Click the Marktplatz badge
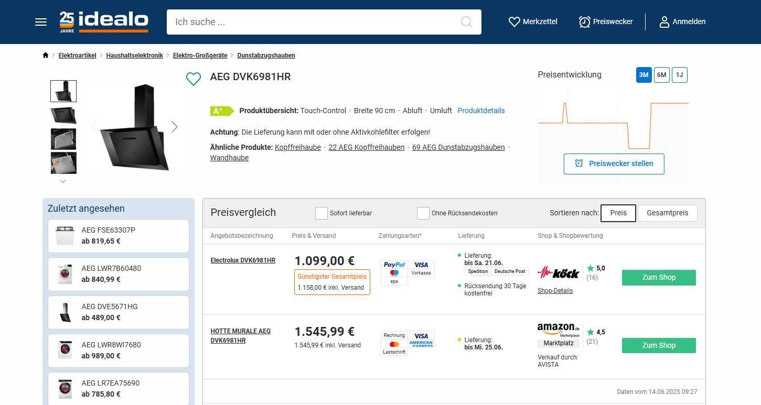Viewport: 761px width, 405px height. tap(559, 343)
